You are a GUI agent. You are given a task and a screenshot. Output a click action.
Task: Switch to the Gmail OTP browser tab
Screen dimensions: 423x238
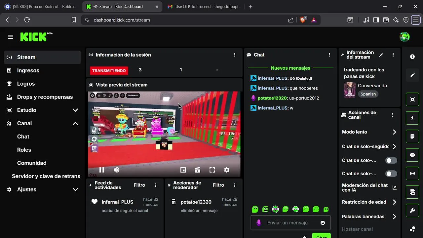tap(204, 7)
